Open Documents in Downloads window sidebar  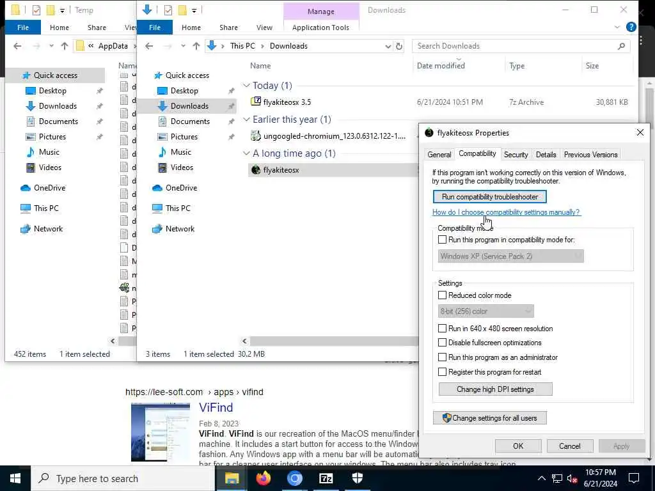point(190,121)
